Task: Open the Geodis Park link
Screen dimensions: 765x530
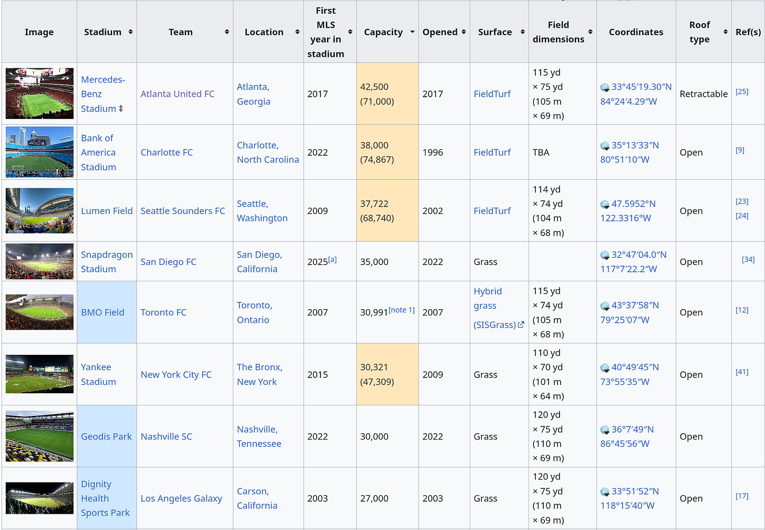Action: (x=106, y=436)
